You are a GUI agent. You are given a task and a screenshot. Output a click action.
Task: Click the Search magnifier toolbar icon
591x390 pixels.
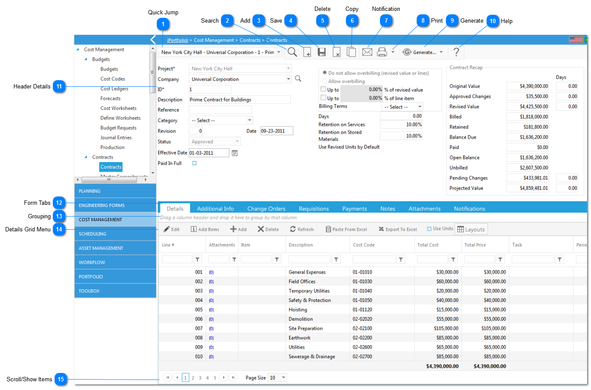click(292, 52)
